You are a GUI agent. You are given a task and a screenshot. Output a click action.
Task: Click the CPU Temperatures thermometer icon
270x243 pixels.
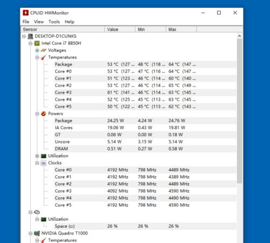tap(44, 57)
